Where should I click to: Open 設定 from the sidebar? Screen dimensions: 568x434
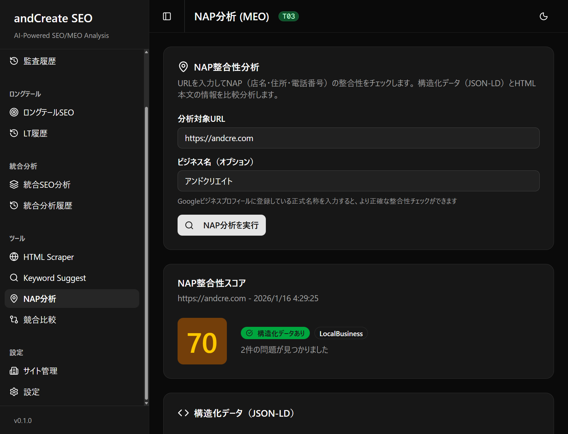point(31,392)
